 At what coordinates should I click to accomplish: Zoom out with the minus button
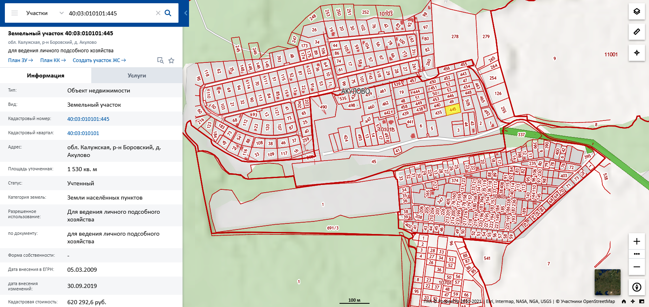click(x=637, y=267)
